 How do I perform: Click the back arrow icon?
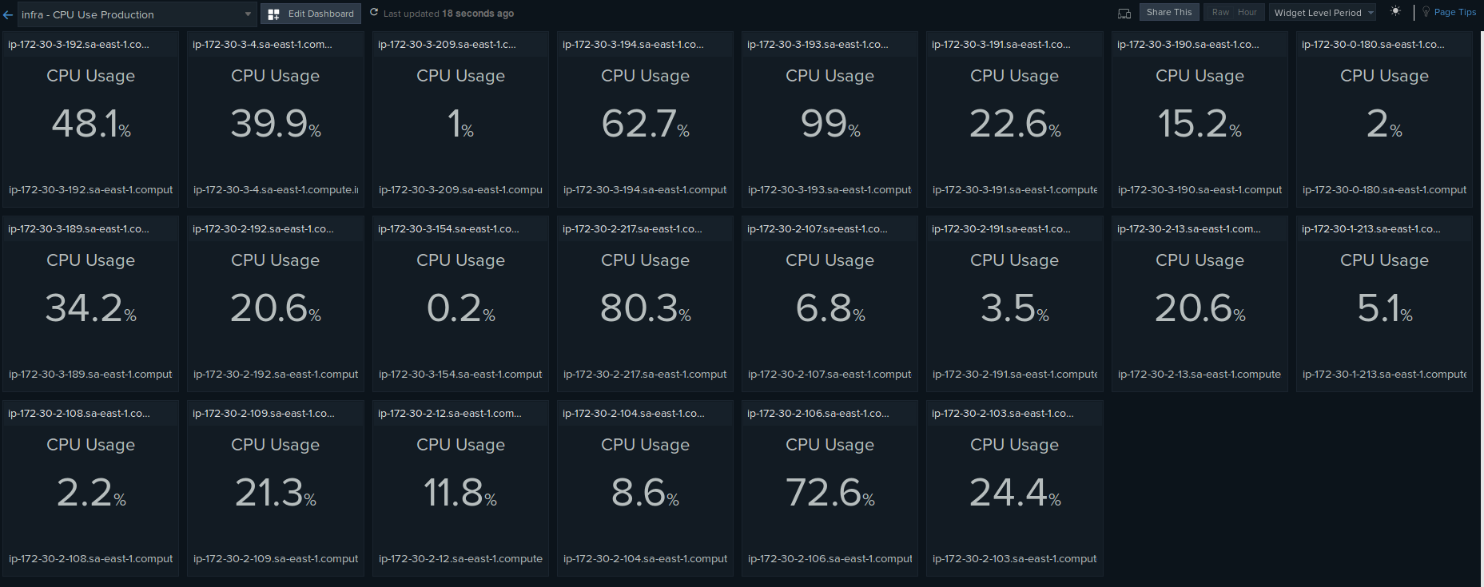tap(8, 14)
